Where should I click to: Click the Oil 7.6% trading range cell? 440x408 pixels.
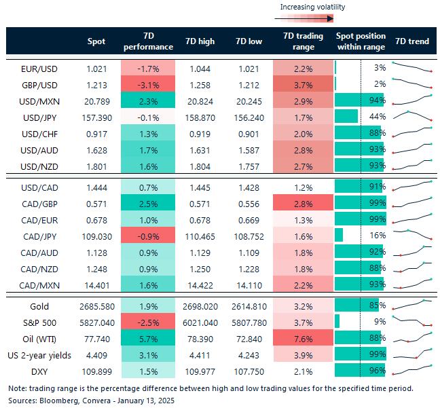pyautogui.click(x=299, y=337)
